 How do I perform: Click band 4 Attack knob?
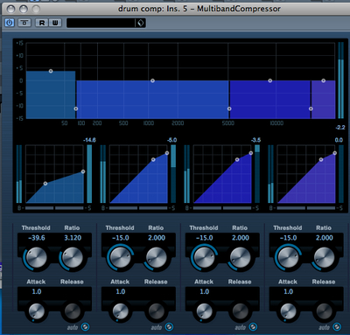[x=288, y=311]
